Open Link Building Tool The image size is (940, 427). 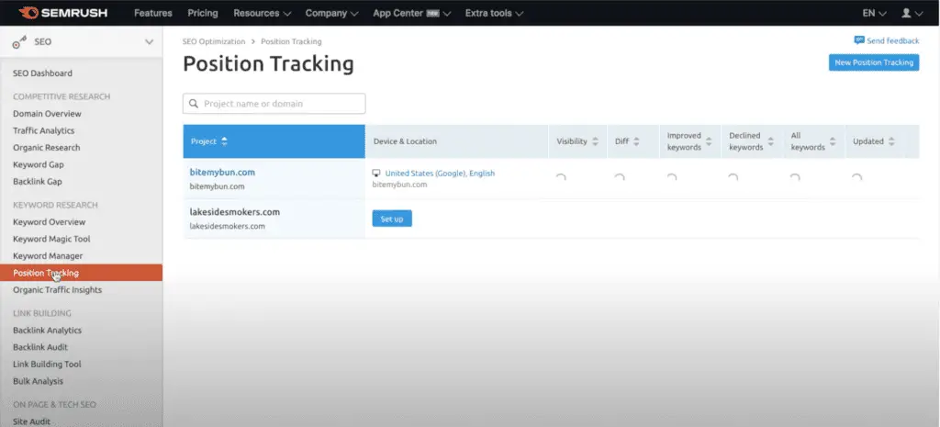(47, 364)
